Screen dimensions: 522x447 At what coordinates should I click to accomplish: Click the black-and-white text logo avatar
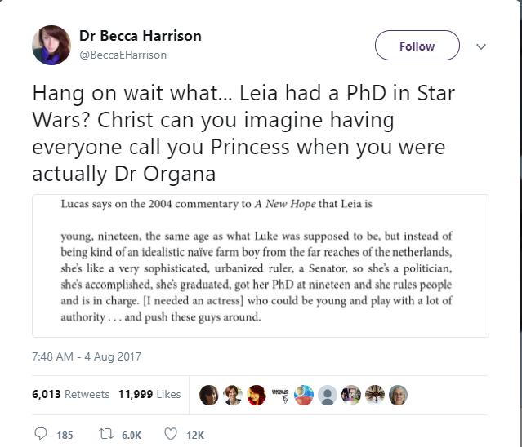[279, 395]
